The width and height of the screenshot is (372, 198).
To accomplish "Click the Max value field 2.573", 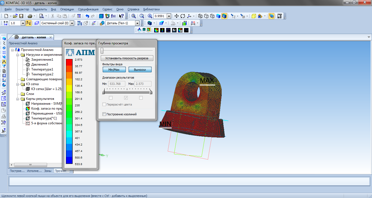I will (143, 84).
